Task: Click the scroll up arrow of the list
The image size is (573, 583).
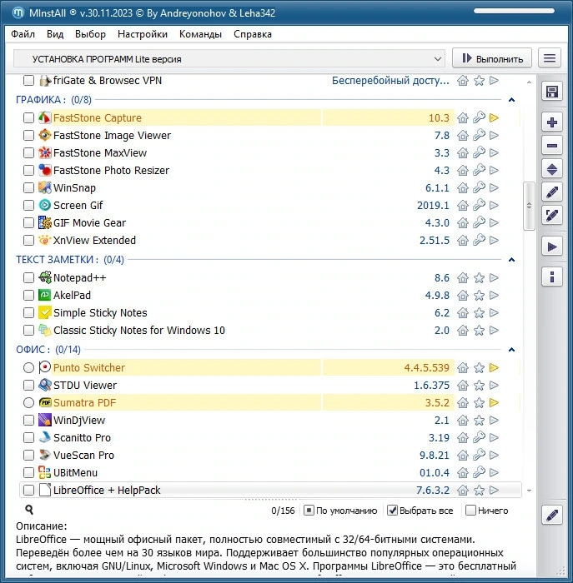Action: tap(529, 82)
